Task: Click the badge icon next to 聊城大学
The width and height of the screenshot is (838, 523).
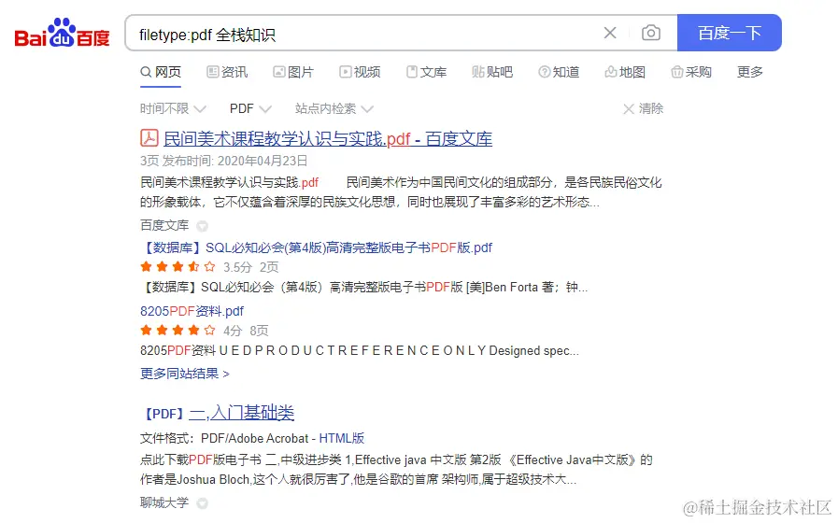Action: click(202, 503)
